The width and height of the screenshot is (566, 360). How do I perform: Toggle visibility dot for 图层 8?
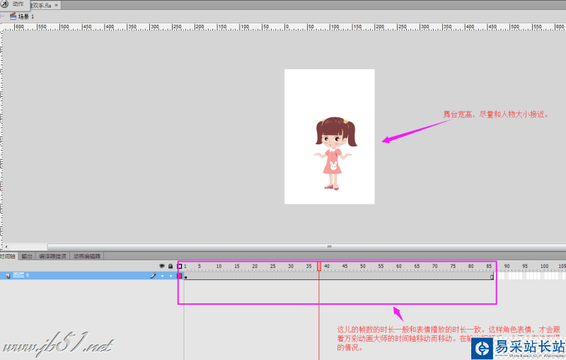[162, 276]
